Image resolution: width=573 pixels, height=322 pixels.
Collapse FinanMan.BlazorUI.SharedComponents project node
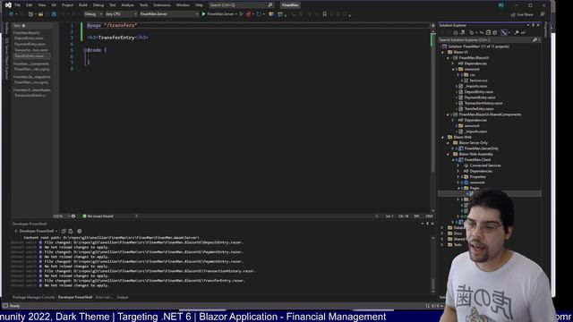(x=448, y=114)
